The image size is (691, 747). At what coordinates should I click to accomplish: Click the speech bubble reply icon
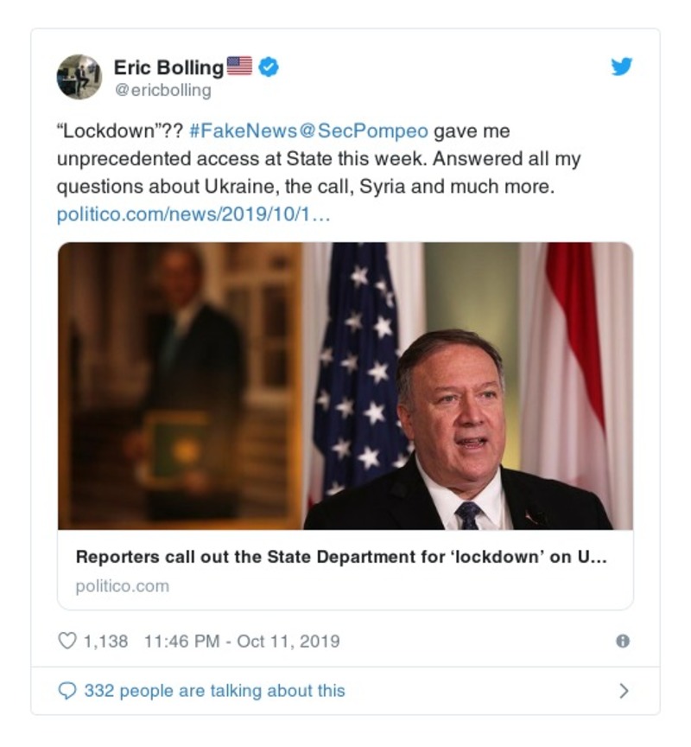point(67,691)
